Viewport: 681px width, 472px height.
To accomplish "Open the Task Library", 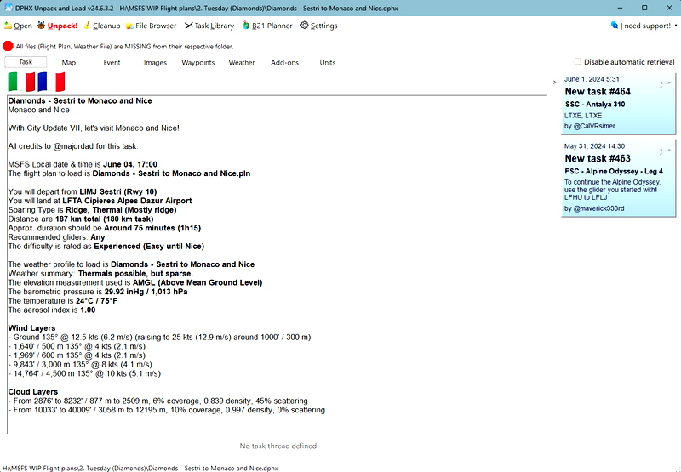I will tap(209, 26).
